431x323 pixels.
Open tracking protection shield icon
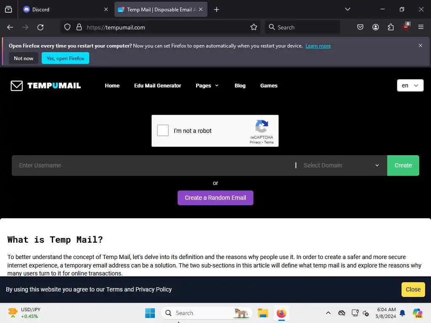(67, 27)
